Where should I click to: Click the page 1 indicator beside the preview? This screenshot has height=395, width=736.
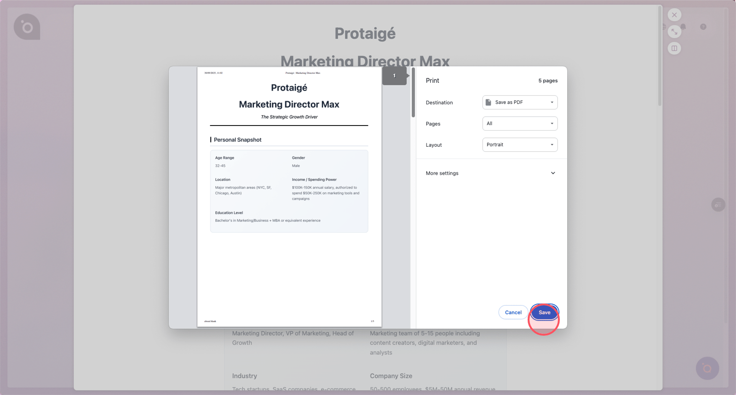(395, 76)
